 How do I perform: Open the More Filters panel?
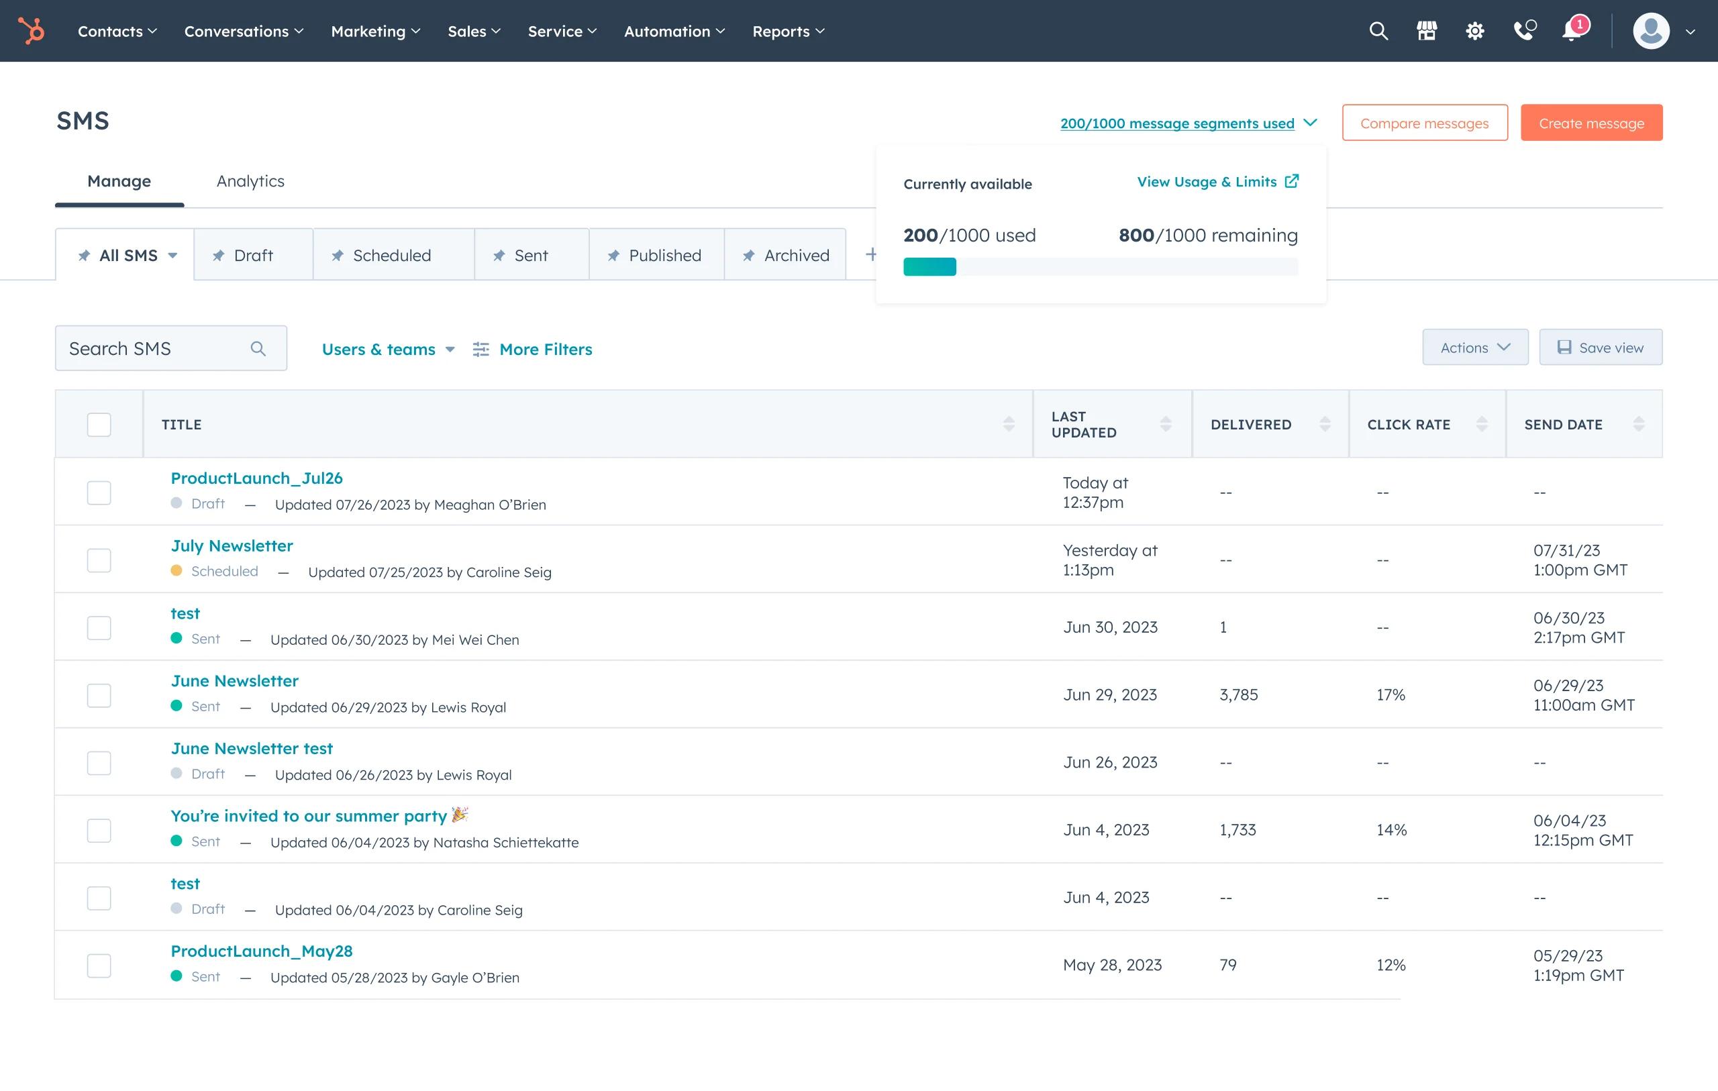pyautogui.click(x=532, y=349)
